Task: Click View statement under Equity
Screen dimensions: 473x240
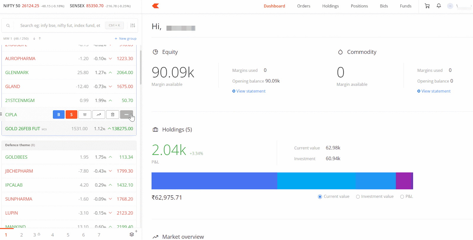Action: [x=251, y=91]
